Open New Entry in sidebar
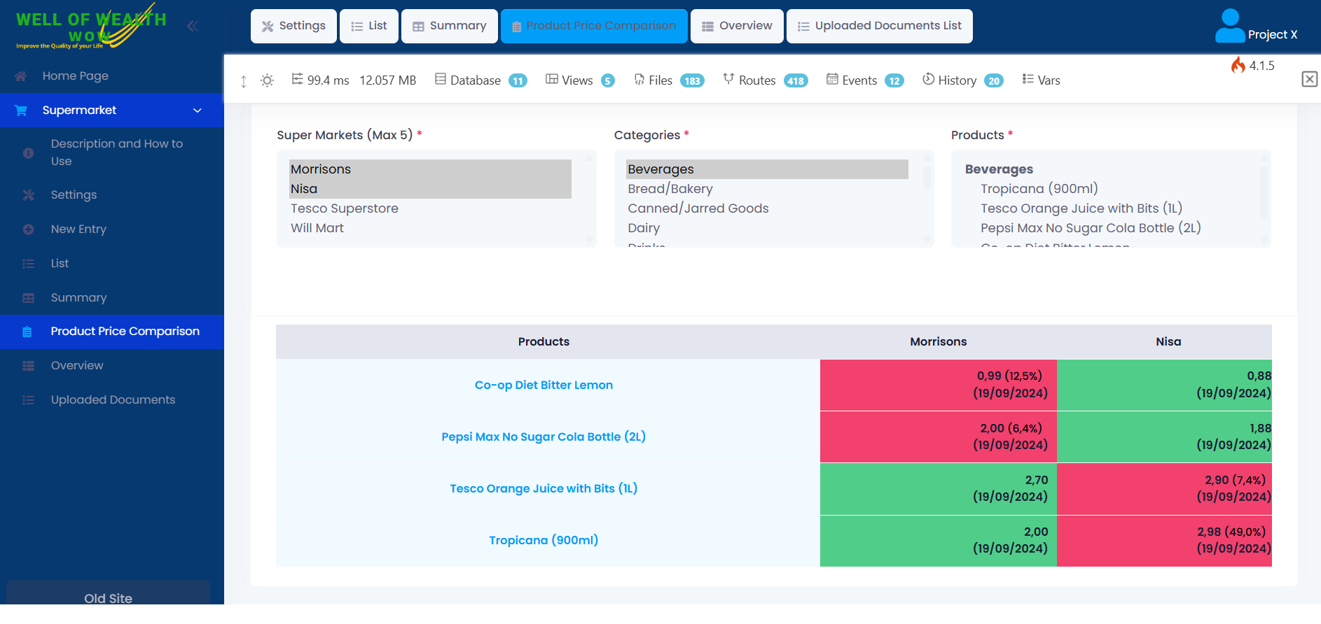This screenshot has height=624, width=1321. point(78,229)
